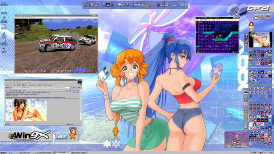Open the VLC cone icon in top dock
This screenshot has width=274, height=154.
147,5
